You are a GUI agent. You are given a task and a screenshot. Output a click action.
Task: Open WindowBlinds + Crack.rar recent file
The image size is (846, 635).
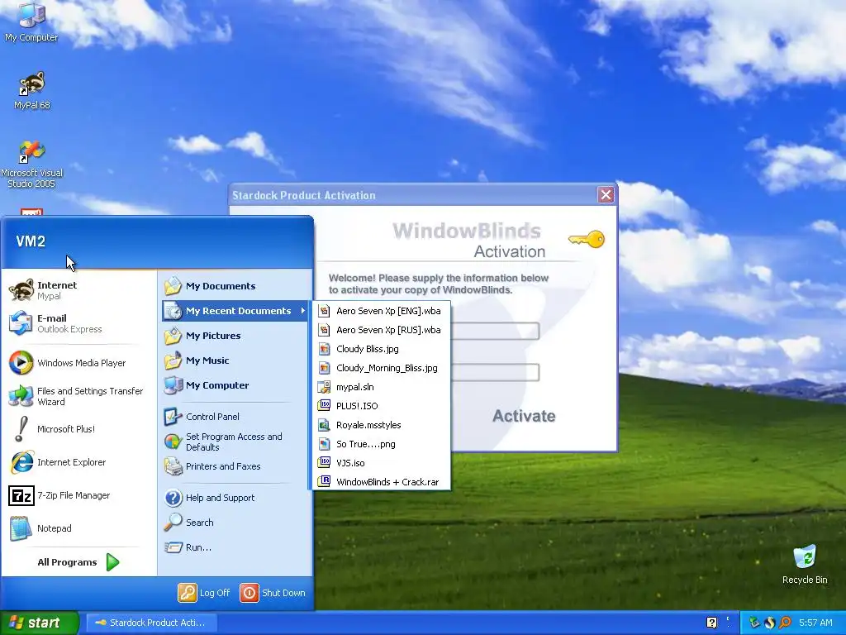pyautogui.click(x=381, y=482)
